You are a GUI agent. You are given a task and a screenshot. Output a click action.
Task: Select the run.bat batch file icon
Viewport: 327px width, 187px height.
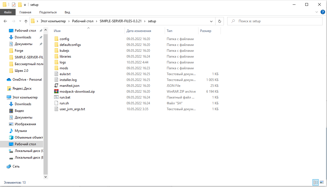point(56,97)
